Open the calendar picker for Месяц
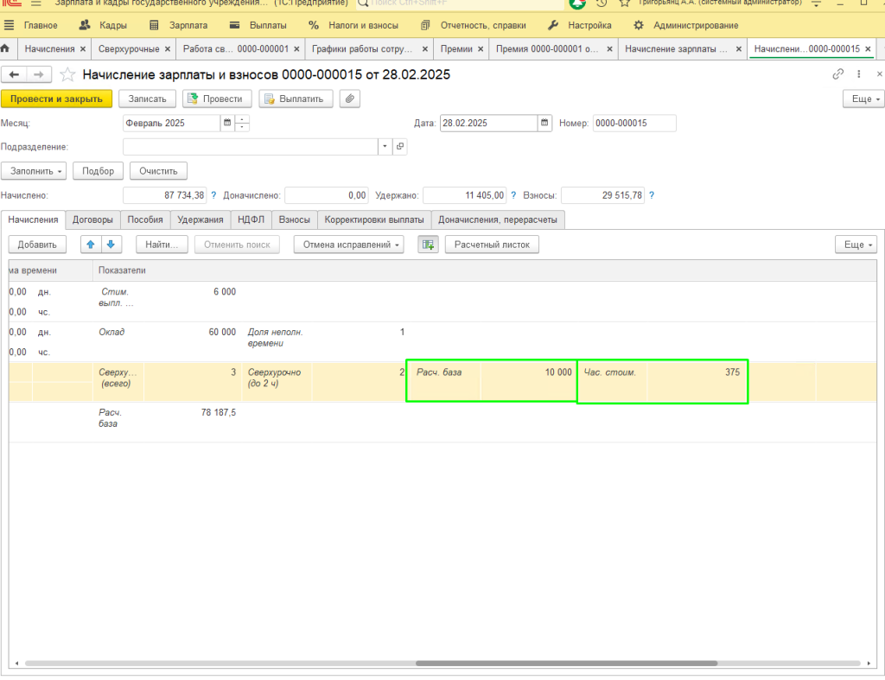 pyautogui.click(x=227, y=123)
